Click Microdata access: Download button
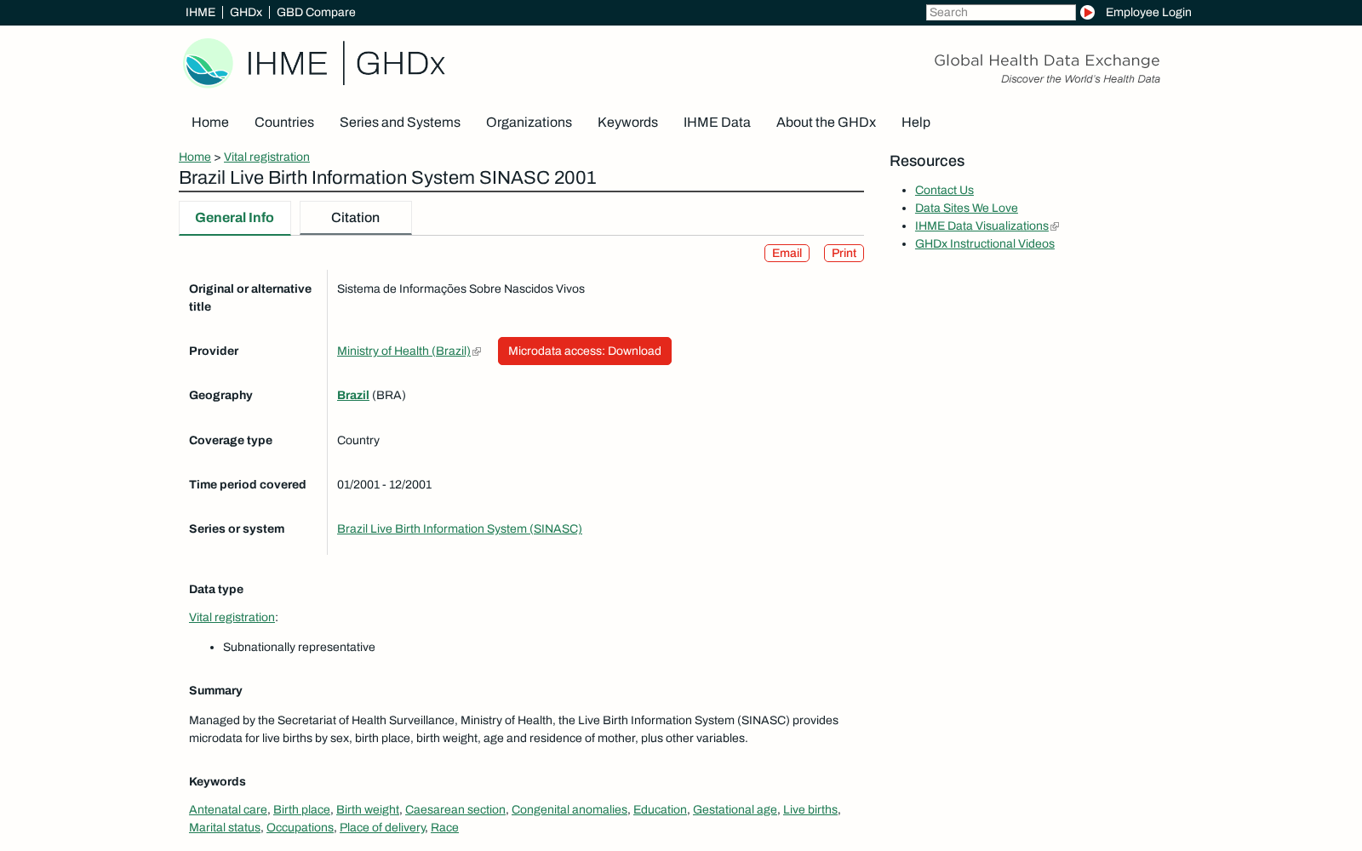This screenshot has width=1362, height=851. [585, 351]
